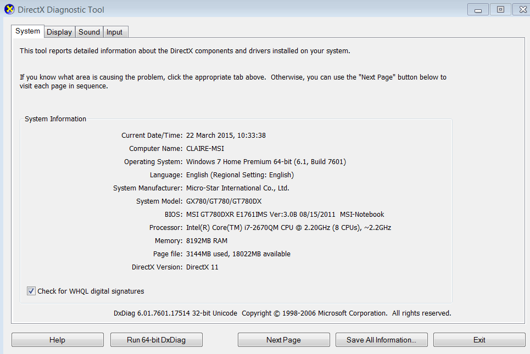Image resolution: width=530 pixels, height=354 pixels.
Task: Click the Computer Name label
Action: click(x=155, y=149)
